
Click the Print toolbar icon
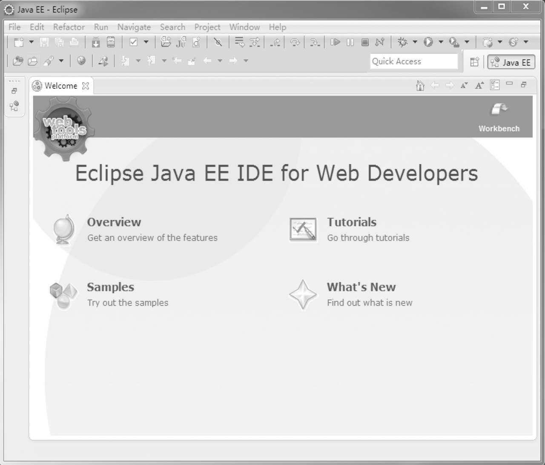coord(74,42)
